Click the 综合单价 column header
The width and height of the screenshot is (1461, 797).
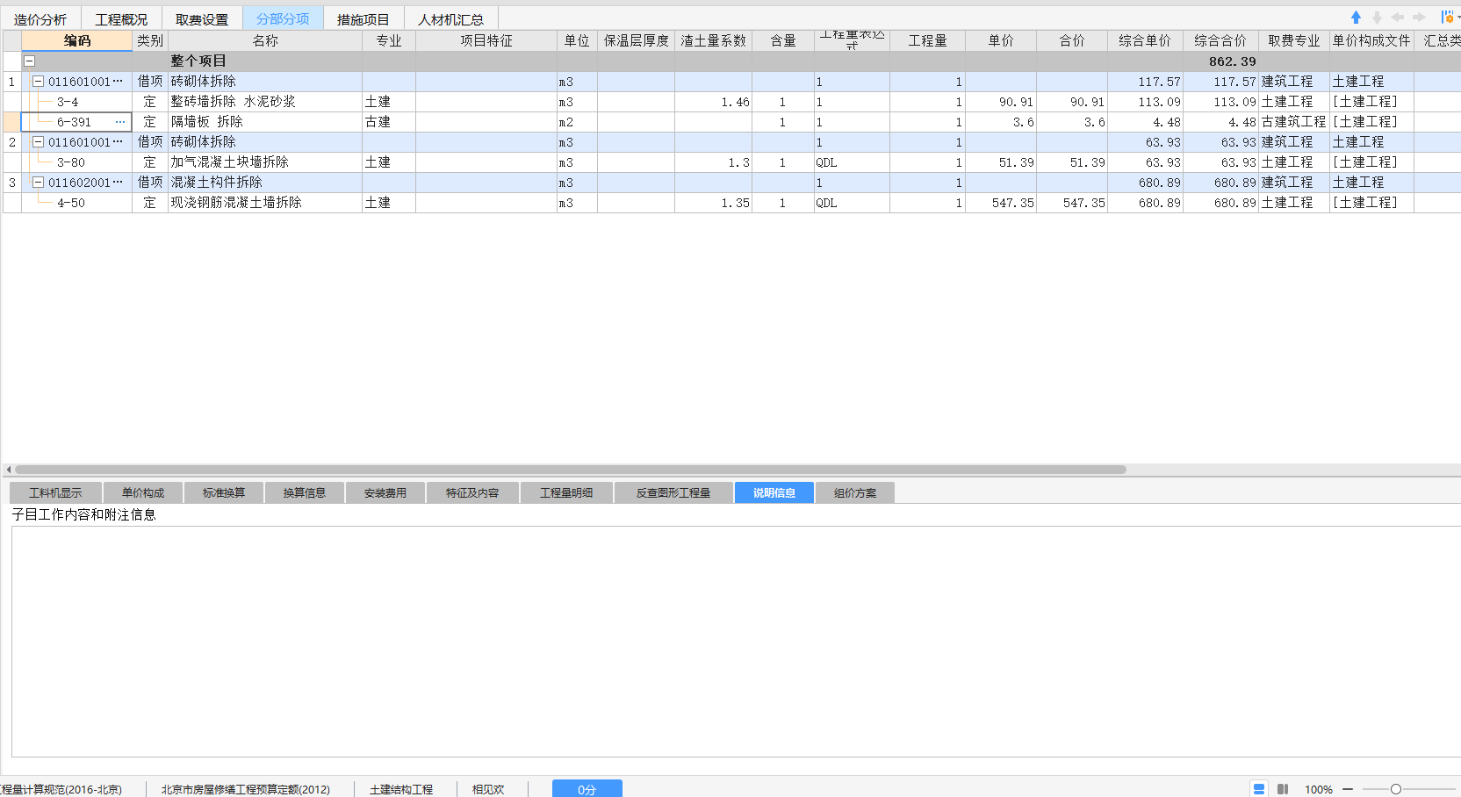pos(1145,40)
